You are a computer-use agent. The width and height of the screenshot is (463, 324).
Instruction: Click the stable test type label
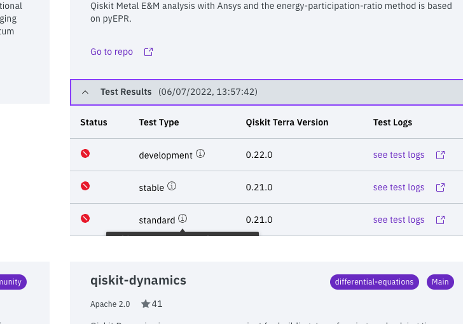coord(151,188)
